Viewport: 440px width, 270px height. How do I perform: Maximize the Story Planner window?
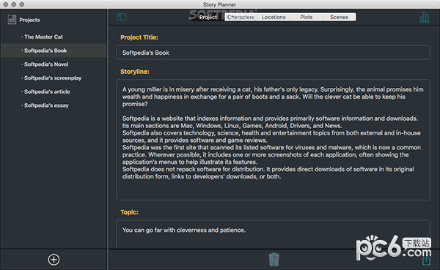(22, 4)
